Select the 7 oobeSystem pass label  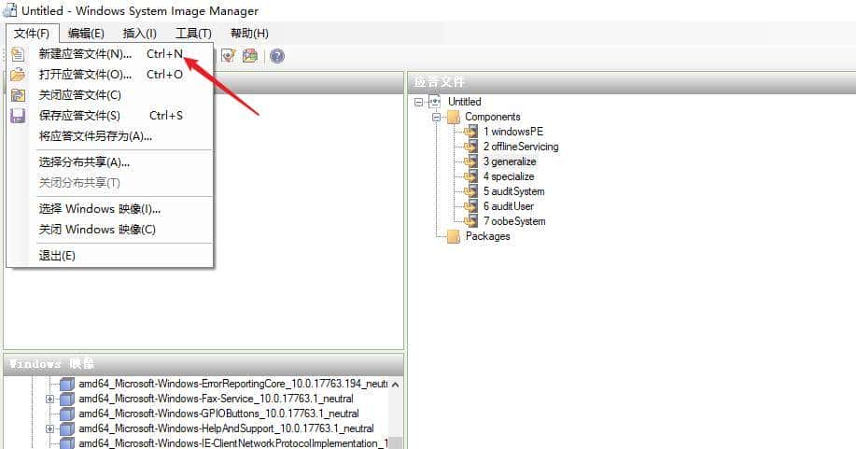[x=514, y=221]
